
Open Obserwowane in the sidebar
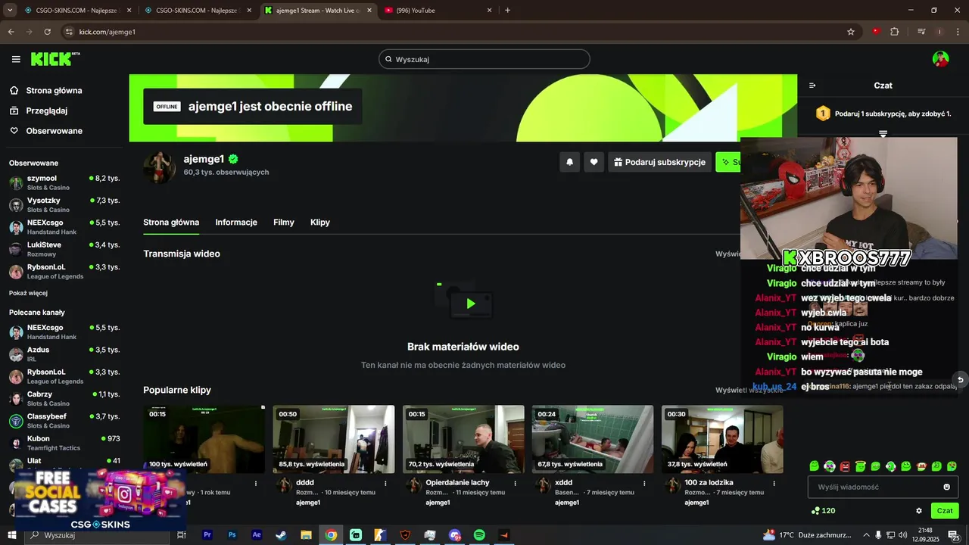point(45,131)
